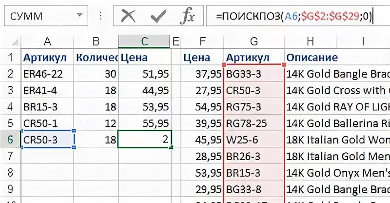Click price cell 55,95

(x=144, y=123)
